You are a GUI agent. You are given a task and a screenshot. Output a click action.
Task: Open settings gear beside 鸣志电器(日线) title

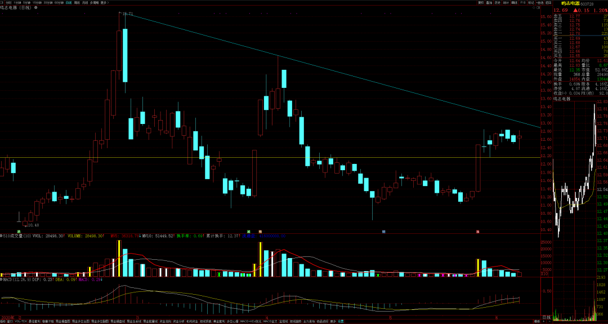[x=35, y=7]
